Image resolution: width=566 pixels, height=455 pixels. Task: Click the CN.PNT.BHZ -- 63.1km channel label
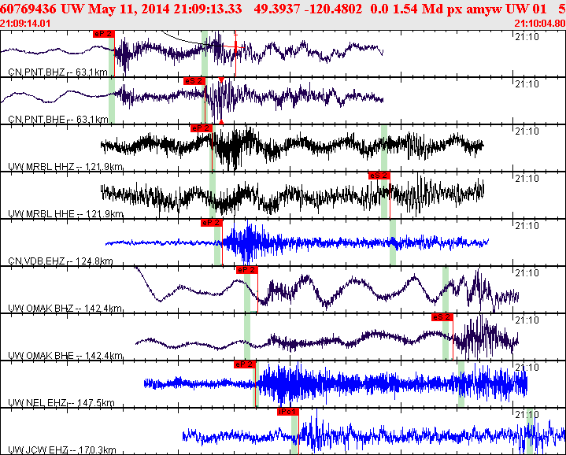(57, 72)
